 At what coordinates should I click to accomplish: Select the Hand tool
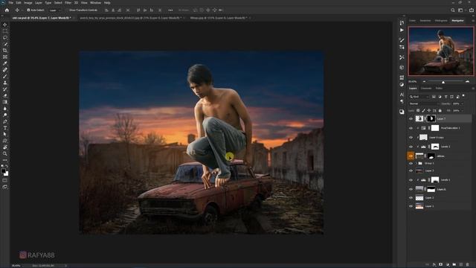[5, 147]
